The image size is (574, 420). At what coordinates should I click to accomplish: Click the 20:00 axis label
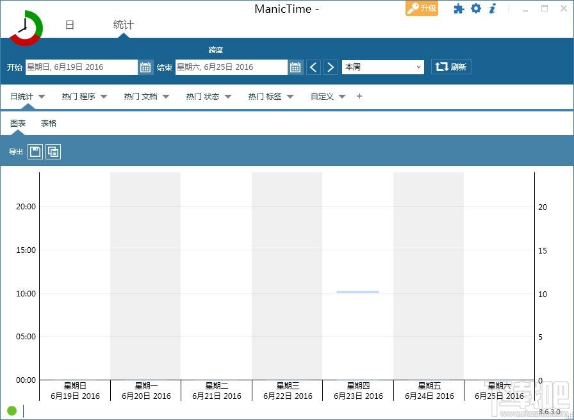[x=26, y=207]
